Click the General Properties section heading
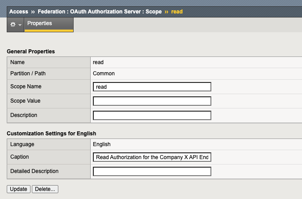The height and width of the screenshot is (199, 302). [31, 52]
